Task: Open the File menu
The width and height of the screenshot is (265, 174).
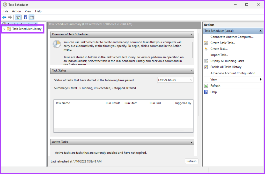Action: coord(6,11)
